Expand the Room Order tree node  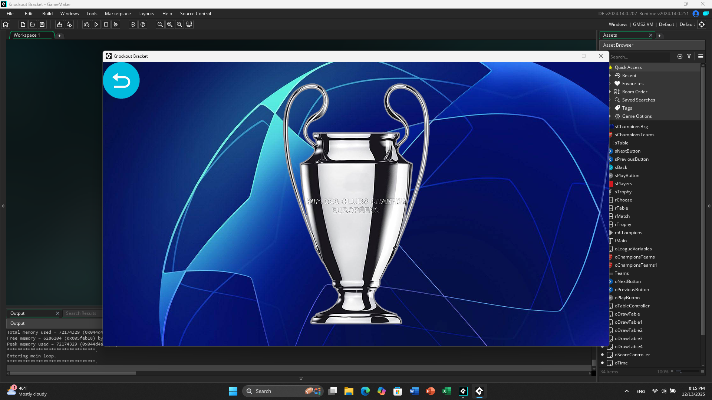(x=610, y=92)
